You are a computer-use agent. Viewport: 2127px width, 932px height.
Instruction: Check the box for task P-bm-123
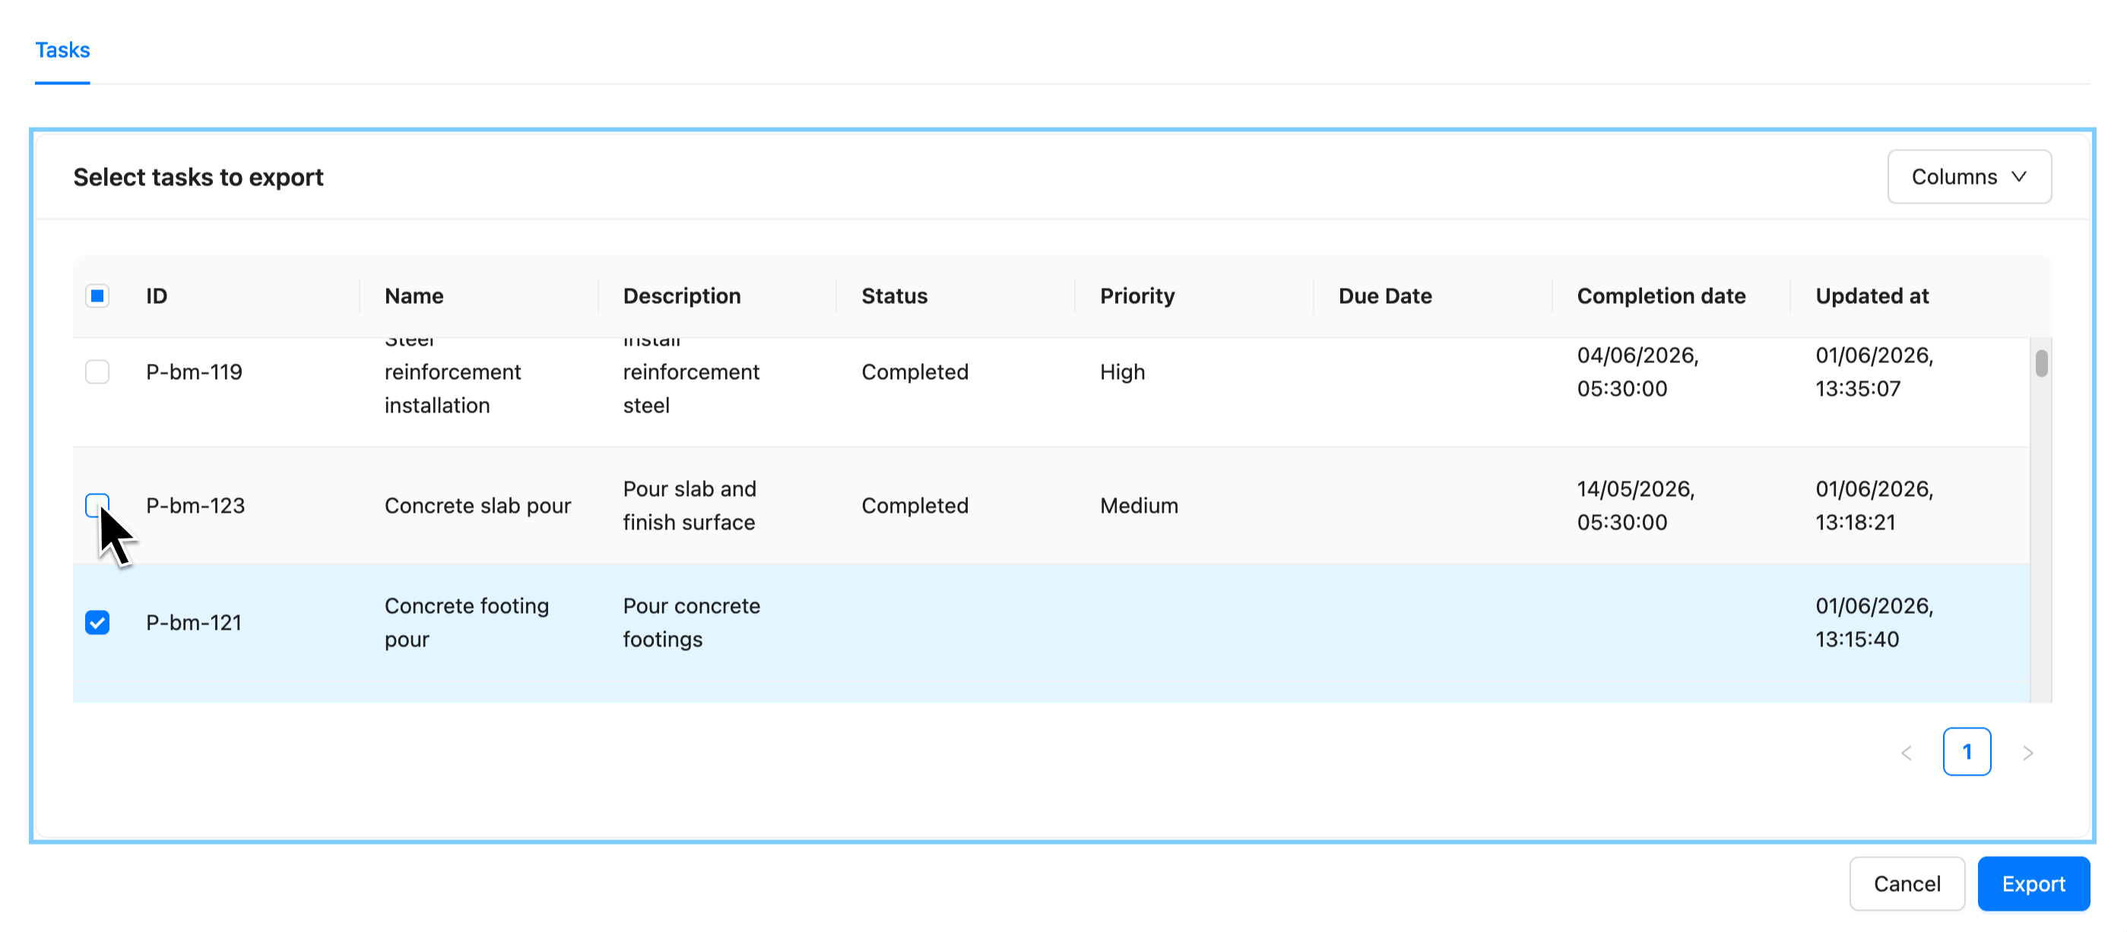click(97, 506)
